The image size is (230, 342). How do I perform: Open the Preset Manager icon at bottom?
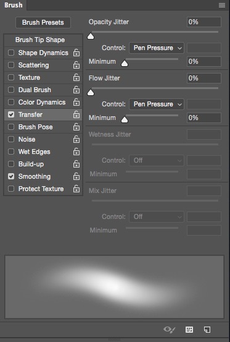(x=189, y=330)
